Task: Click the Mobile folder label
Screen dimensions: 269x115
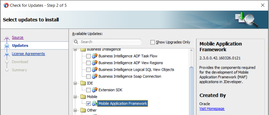Action: pos(92,97)
